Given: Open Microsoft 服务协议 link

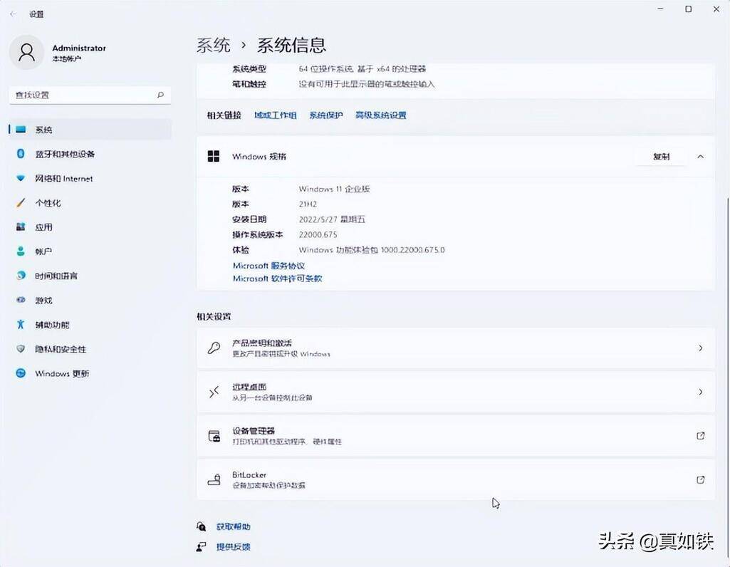Looking at the screenshot, I should point(268,266).
